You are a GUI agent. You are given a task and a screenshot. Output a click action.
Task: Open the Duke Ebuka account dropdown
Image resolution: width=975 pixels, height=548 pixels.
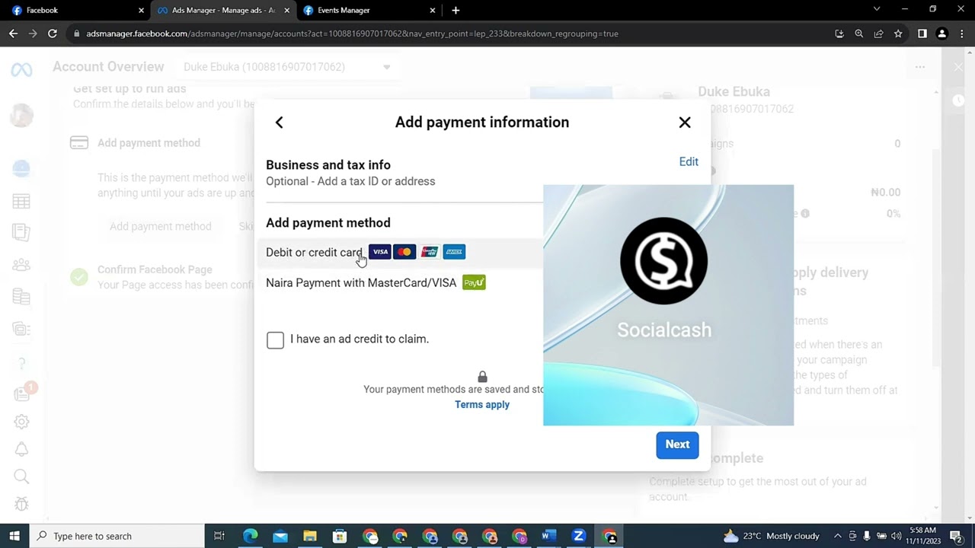286,67
